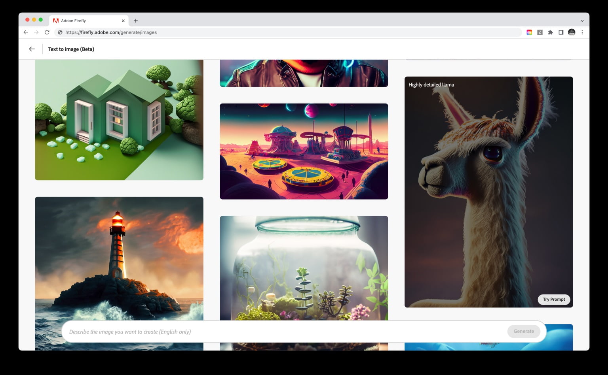Open a new browser tab with the plus button
The image size is (608, 375).
click(x=136, y=20)
